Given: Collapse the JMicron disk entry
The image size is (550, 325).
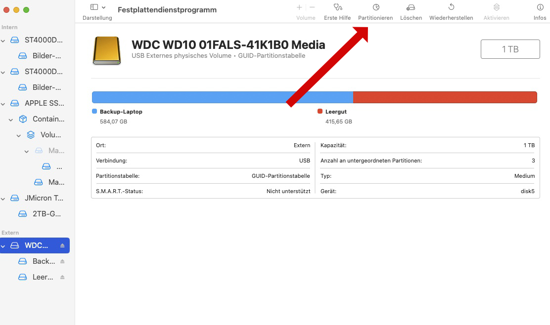Looking at the screenshot, I should (x=3, y=199).
